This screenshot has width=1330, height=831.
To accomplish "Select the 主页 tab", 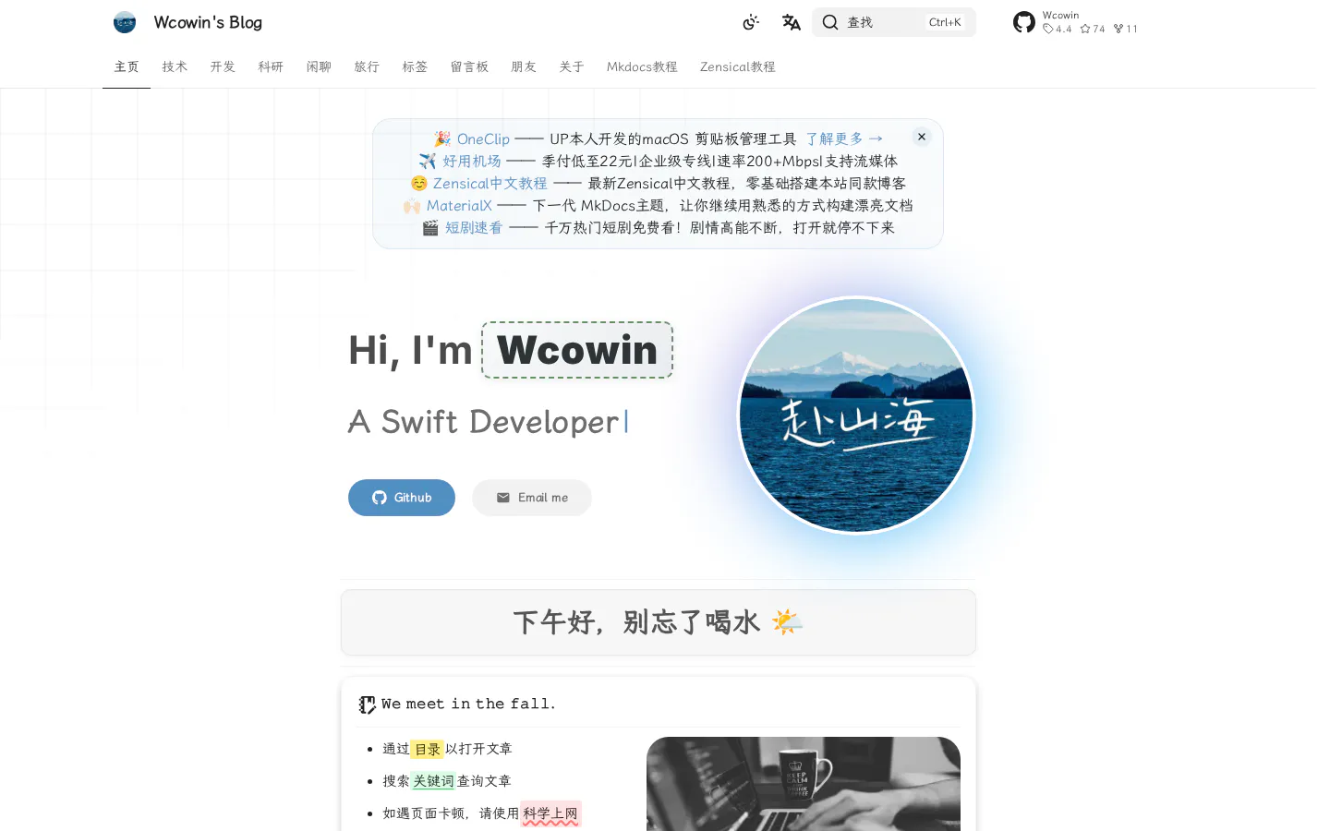I will coord(127,66).
